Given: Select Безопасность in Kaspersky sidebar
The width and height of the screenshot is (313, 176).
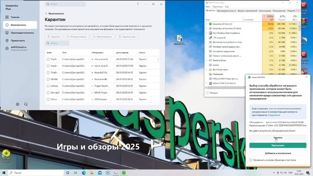Looking at the screenshot, I should coord(20,25).
